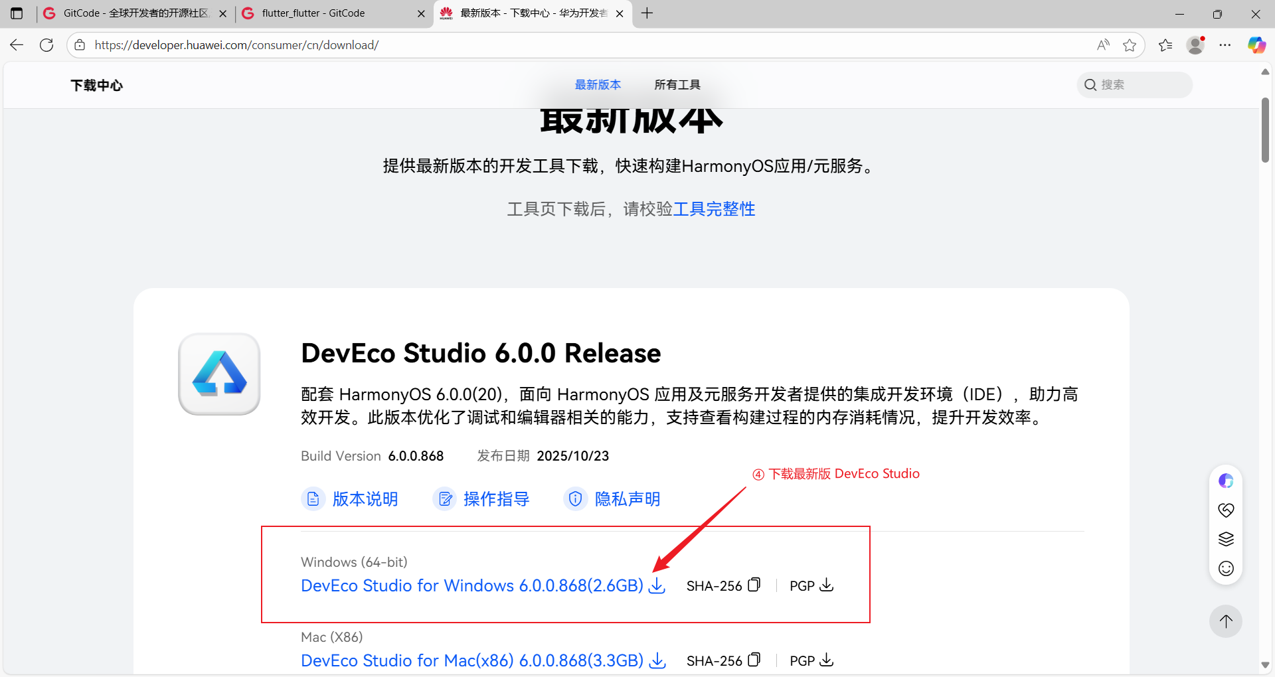Image resolution: width=1275 pixels, height=677 pixels.
Task: Select the release date 2025/10/23
Action: [x=572, y=456]
